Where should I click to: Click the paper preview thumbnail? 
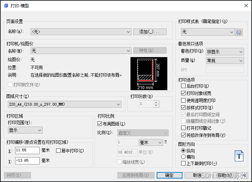pos(149,74)
